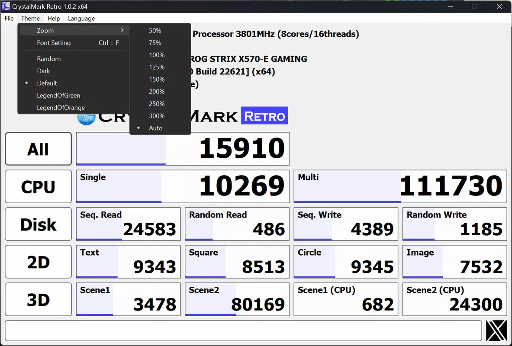The image size is (512, 346).
Task: Click the CPU Single score 10269
Action: point(183,186)
